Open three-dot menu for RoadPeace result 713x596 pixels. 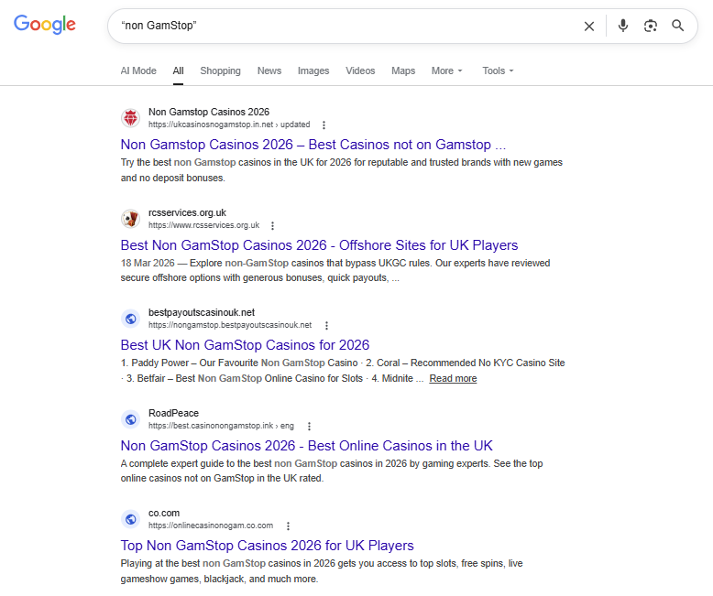[309, 426]
